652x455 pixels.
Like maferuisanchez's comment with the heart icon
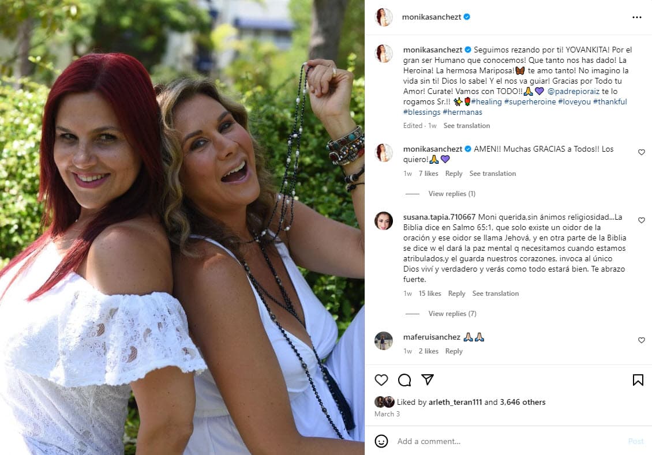coord(642,341)
